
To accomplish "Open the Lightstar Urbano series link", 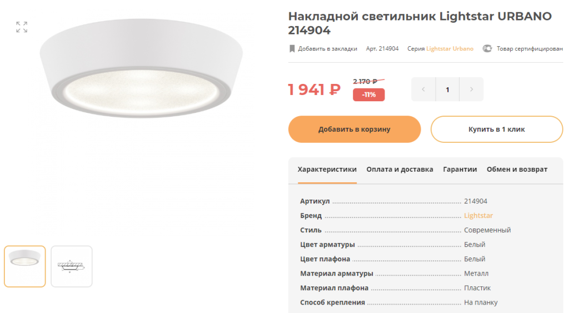I will [450, 49].
